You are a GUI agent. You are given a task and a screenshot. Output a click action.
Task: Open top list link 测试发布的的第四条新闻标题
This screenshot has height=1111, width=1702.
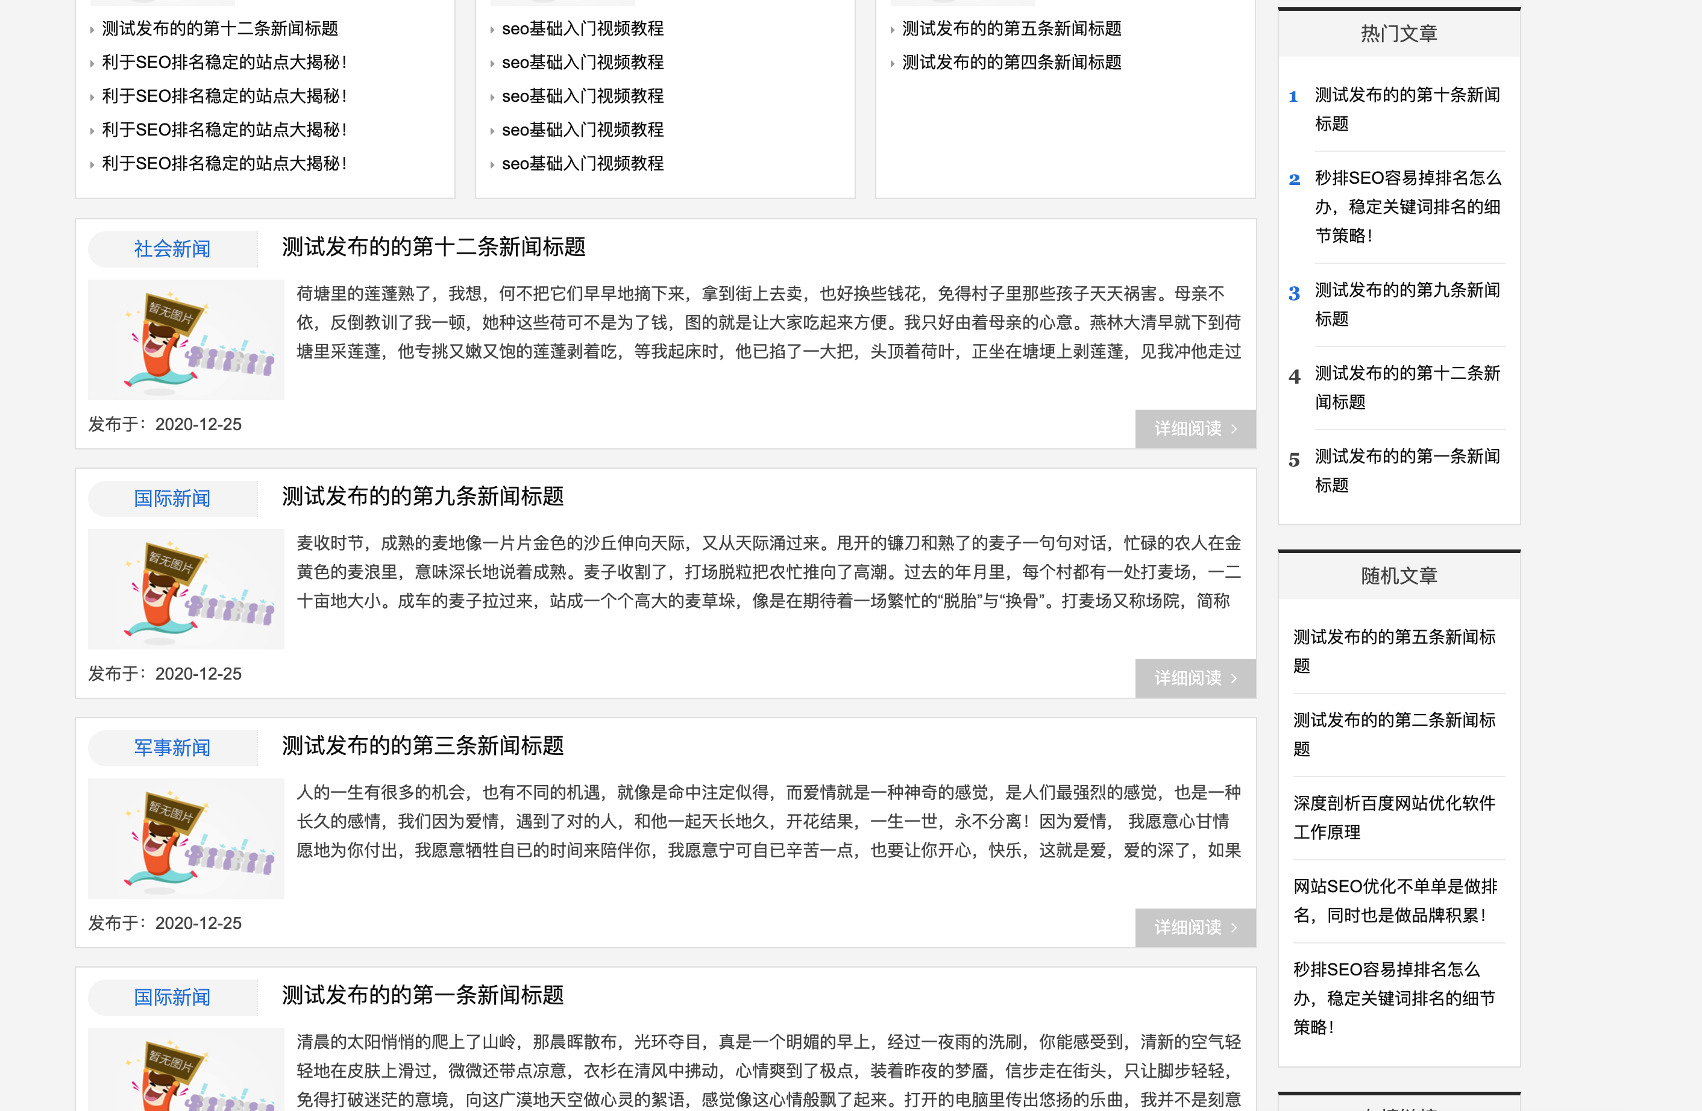click(x=1011, y=62)
